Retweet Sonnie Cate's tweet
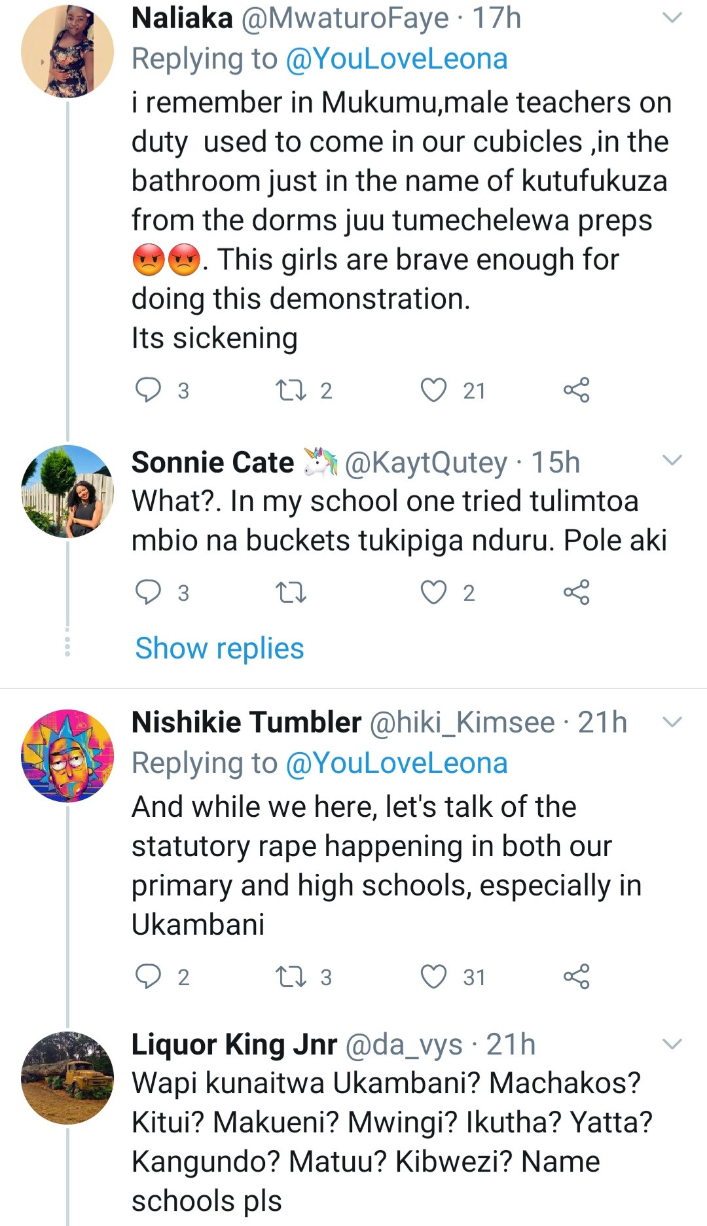This screenshot has height=1226, width=707. coord(291,592)
